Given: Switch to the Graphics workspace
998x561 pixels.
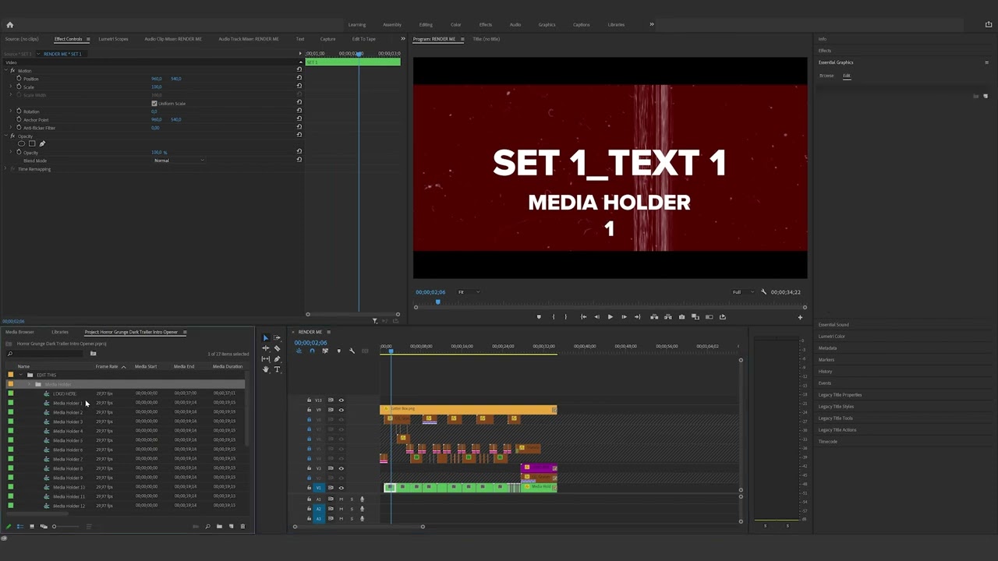Looking at the screenshot, I should pos(547,25).
